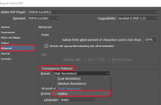The width and height of the screenshot is (161, 105).
Task: Choose the Outline preset option
Action: point(82,94)
